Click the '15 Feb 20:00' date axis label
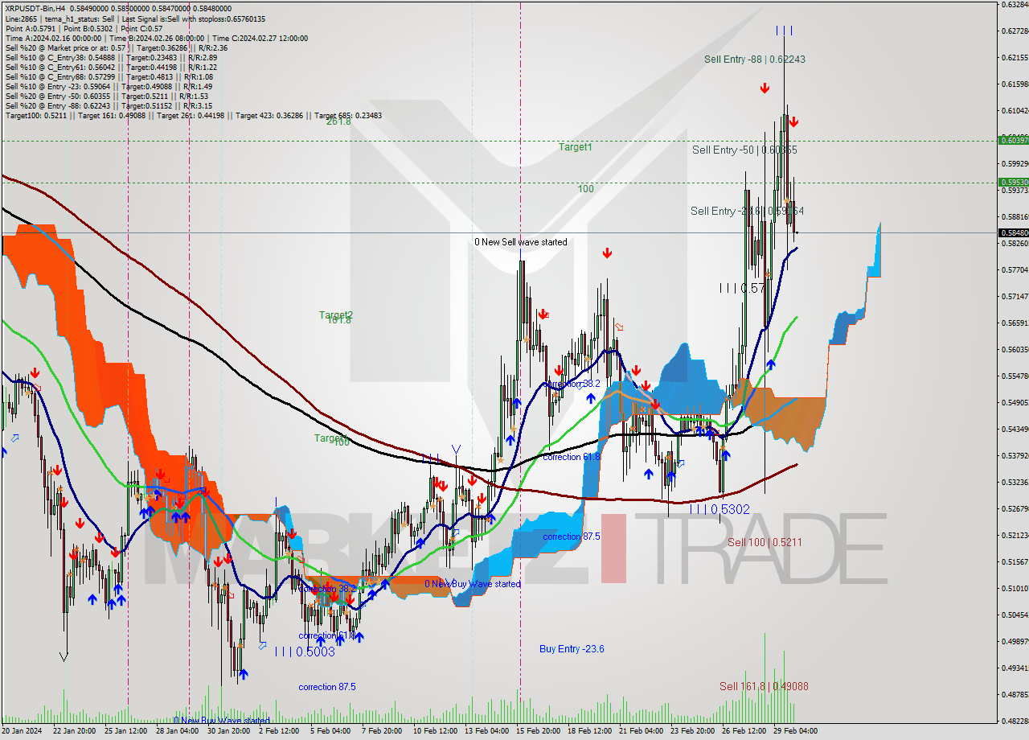This screenshot has width=1029, height=740. click(538, 731)
